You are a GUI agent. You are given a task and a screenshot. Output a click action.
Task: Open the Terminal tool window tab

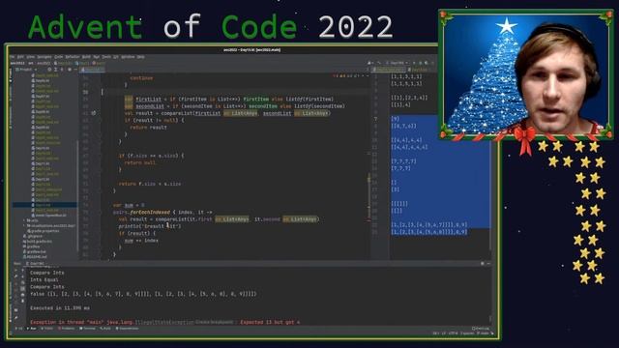[87, 329]
